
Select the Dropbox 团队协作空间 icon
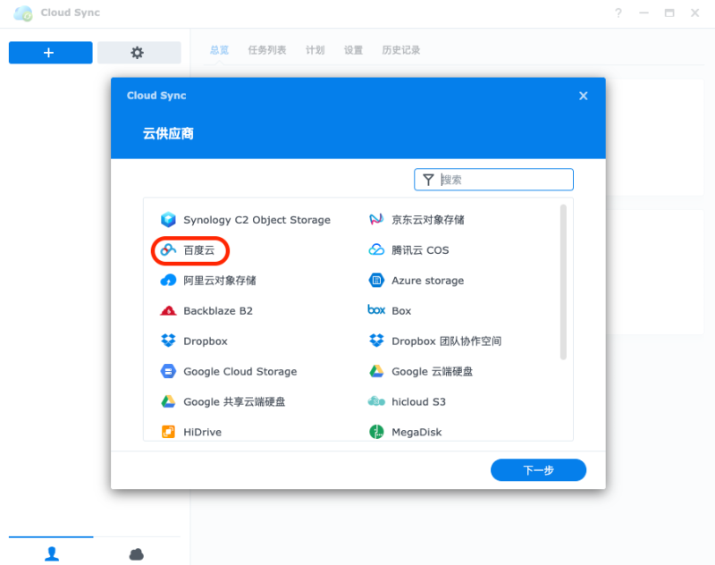pyautogui.click(x=376, y=341)
